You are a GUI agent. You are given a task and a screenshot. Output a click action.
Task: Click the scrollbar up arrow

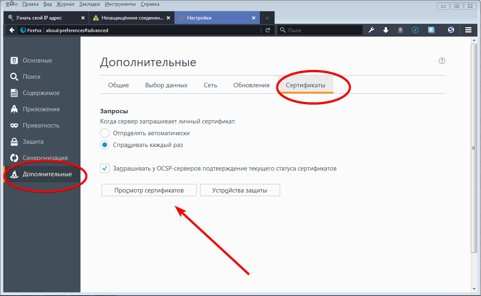coord(474,40)
